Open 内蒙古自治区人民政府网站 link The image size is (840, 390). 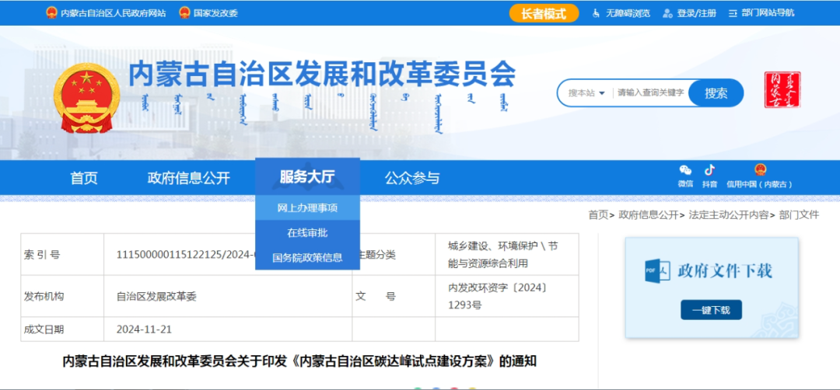113,13
